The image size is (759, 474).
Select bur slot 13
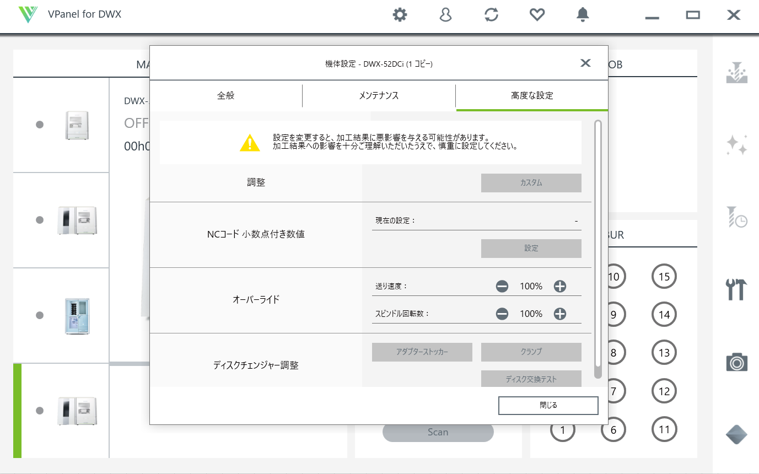click(664, 353)
